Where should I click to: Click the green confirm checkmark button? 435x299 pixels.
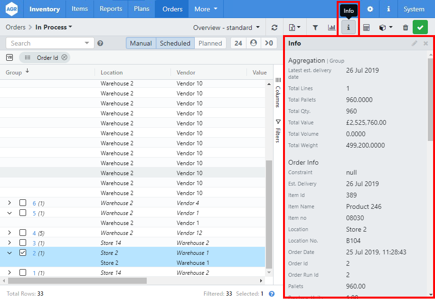click(x=420, y=28)
